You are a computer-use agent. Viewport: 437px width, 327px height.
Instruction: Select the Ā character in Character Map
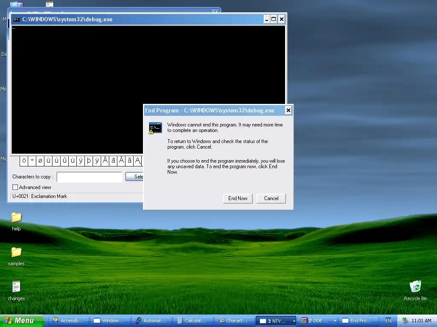click(x=105, y=161)
